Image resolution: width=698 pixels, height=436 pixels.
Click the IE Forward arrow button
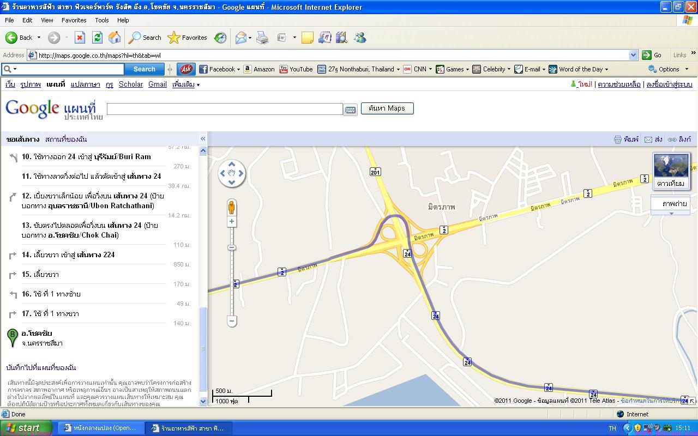click(x=53, y=38)
